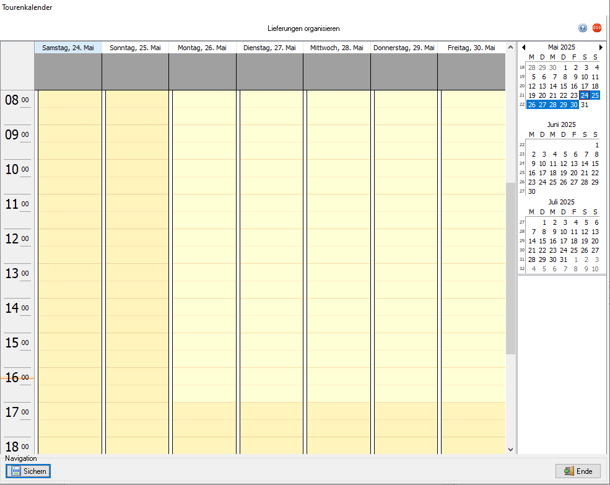
Task: Select week number 23 in June
Action: click(x=521, y=154)
